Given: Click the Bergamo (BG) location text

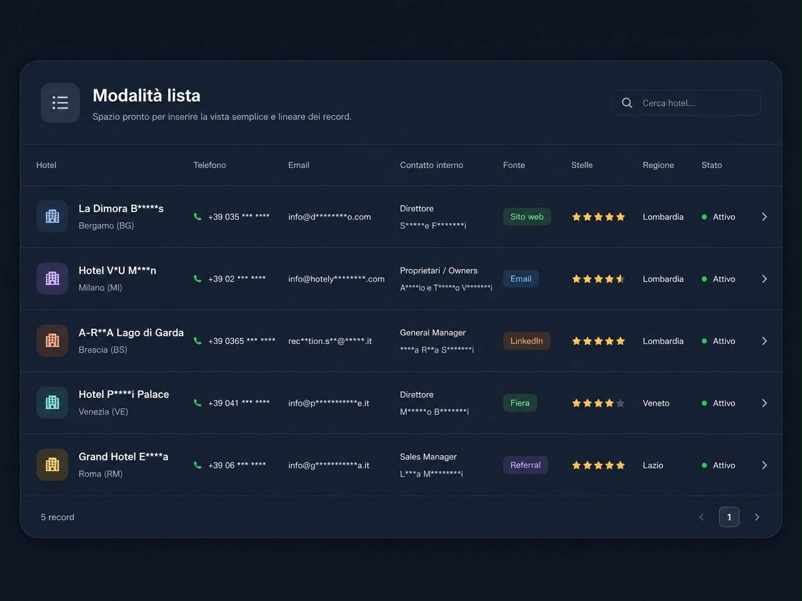Looking at the screenshot, I should tap(106, 225).
